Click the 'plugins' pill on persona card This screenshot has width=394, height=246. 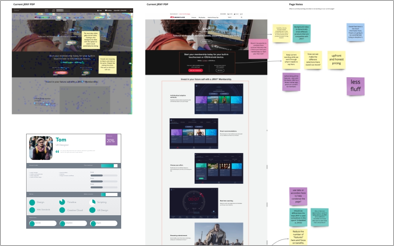[104, 223]
